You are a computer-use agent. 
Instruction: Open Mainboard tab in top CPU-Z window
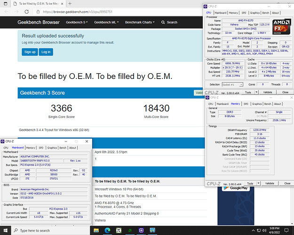[x=221, y=13]
